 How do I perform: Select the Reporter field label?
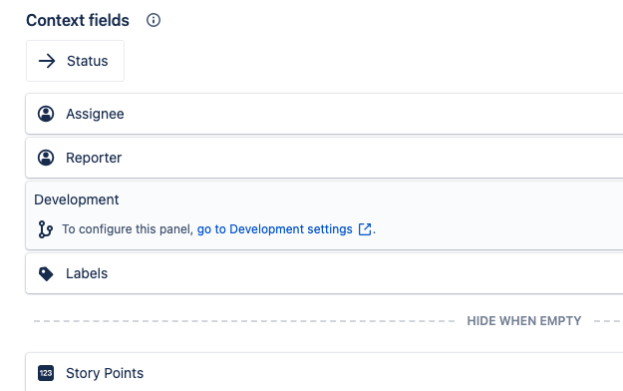click(94, 158)
